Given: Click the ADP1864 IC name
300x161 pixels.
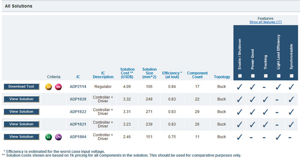Looking at the screenshot, I should pos(78,137).
